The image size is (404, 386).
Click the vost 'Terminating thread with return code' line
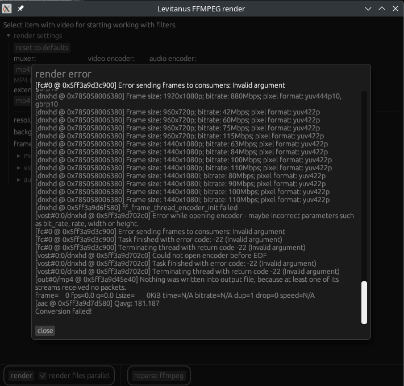[x=188, y=272]
